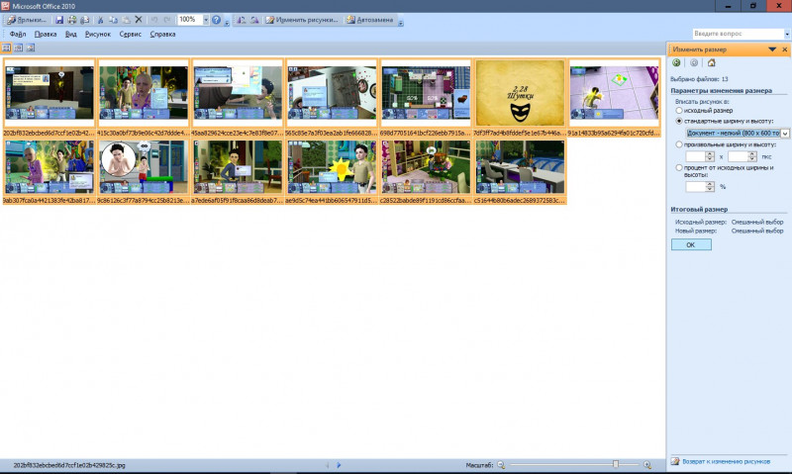The image size is (792, 474).
Task: Click the previous picture arrow in status bar
Action: 328,465
